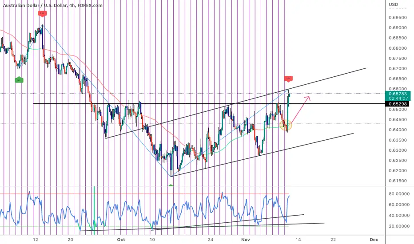The width and height of the screenshot is (414, 244).
Task: Click price axis value 0.66500
Action: point(398,79)
